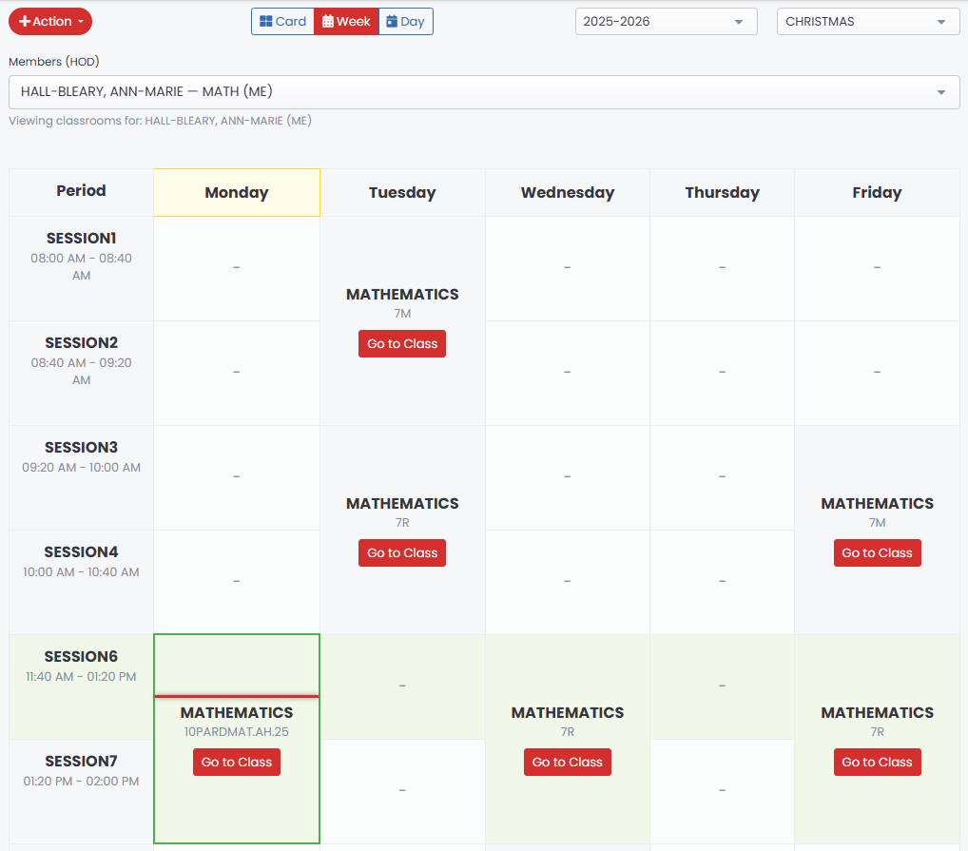Click the caret arrow on 2025-2026 selector
The height and width of the screenshot is (851, 968).
click(x=738, y=22)
